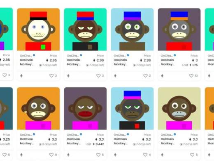This screenshot has height=164, width=214.
Task: Click heart on red-lips monkey card
Action: tap(98, 155)
